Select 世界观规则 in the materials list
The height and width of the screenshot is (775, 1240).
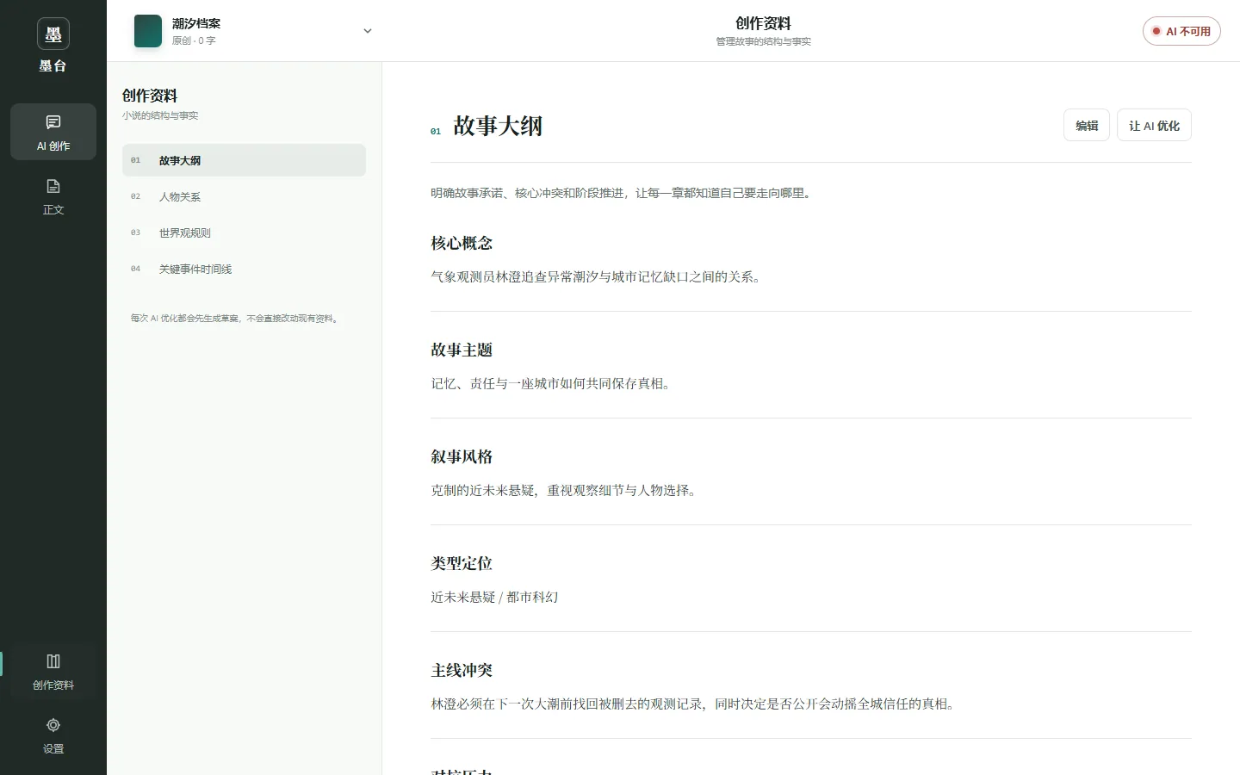244,232
